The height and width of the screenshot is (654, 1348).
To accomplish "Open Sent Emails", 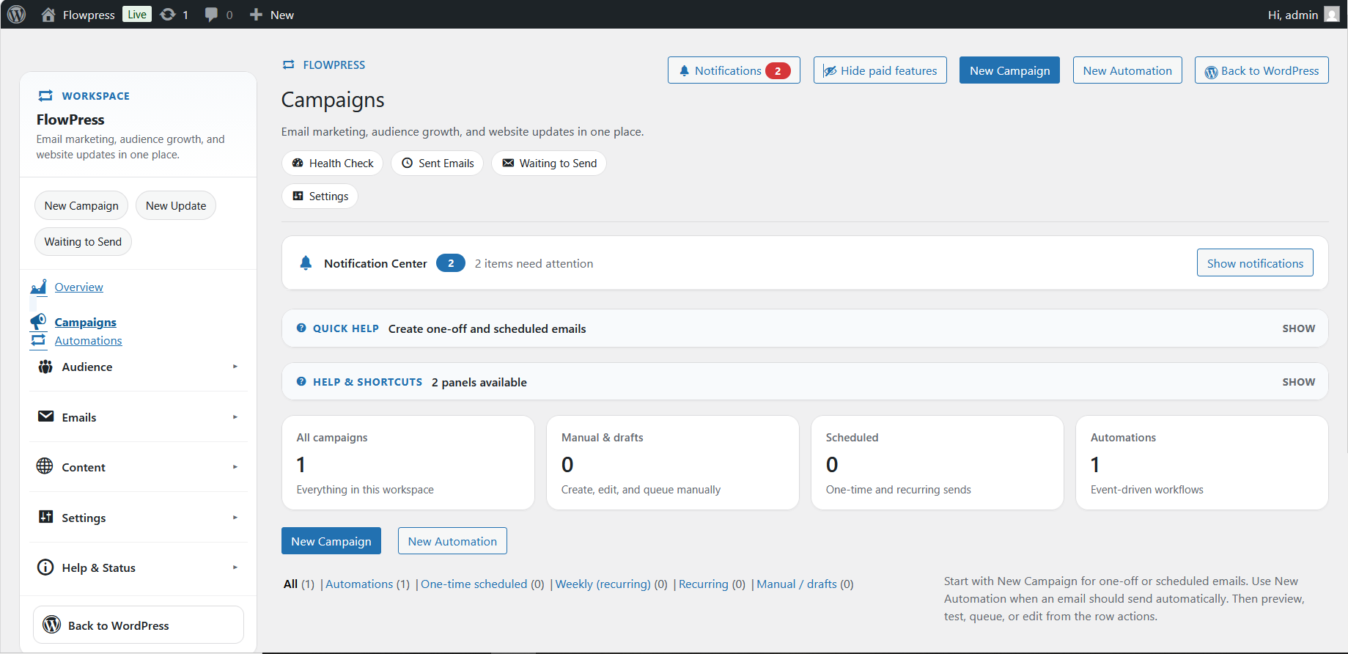I will click(x=437, y=163).
